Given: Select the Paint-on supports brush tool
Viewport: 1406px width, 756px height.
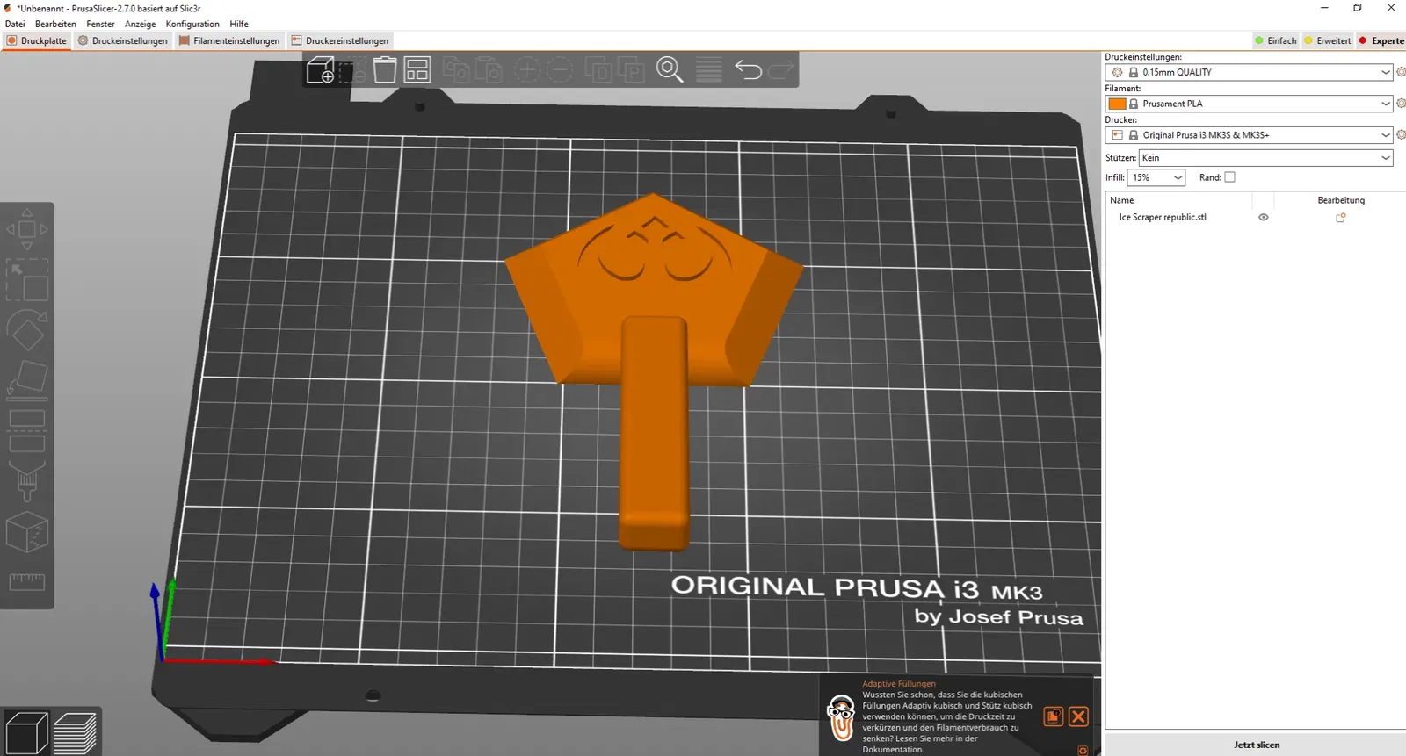Looking at the screenshot, I should tap(27, 481).
